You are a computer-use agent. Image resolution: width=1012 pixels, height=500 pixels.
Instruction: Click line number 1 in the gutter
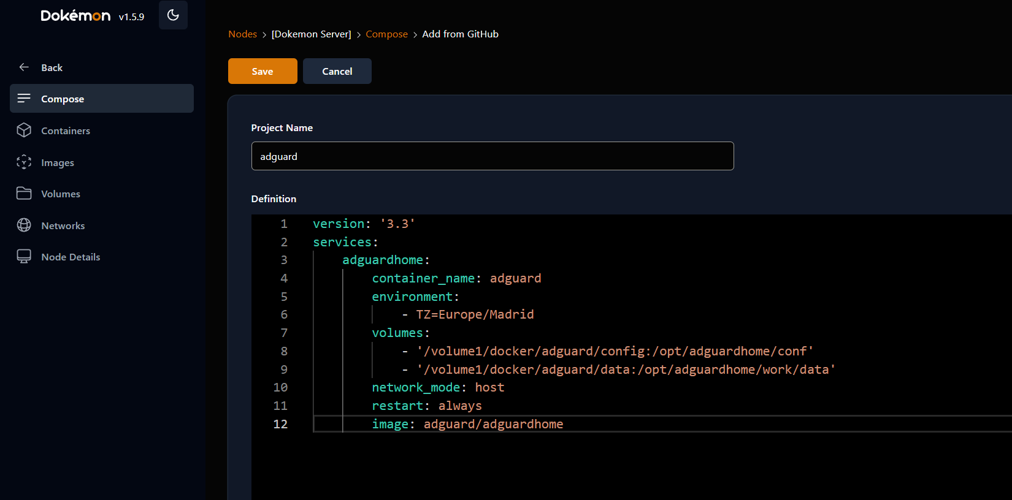click(284, 224)
